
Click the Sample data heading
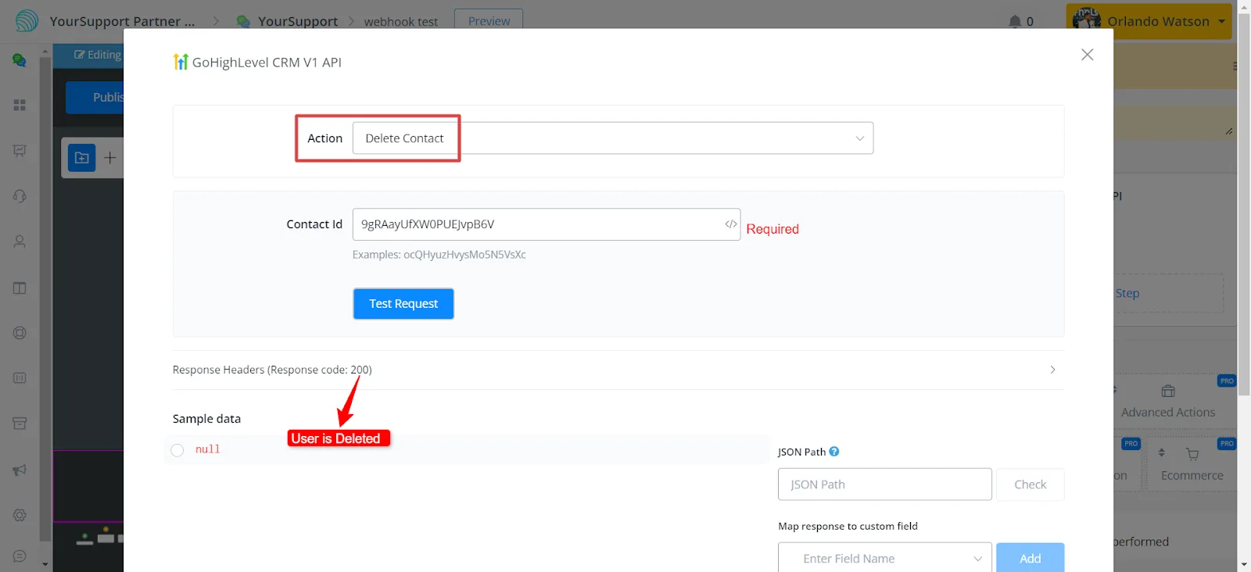(206, 419)
